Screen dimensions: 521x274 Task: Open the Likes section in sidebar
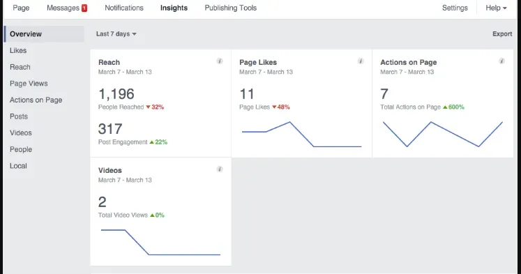18,50
